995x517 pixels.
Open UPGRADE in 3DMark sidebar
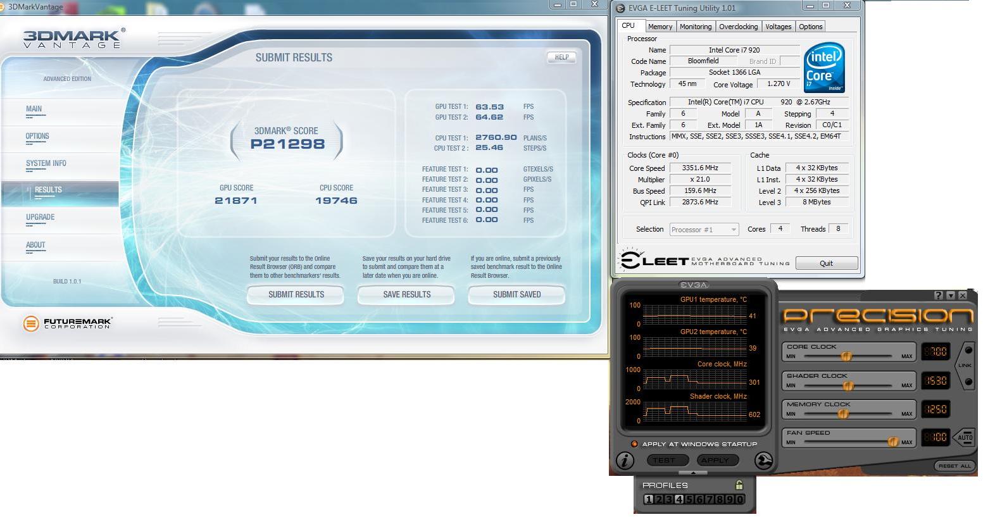click(40, 218)
